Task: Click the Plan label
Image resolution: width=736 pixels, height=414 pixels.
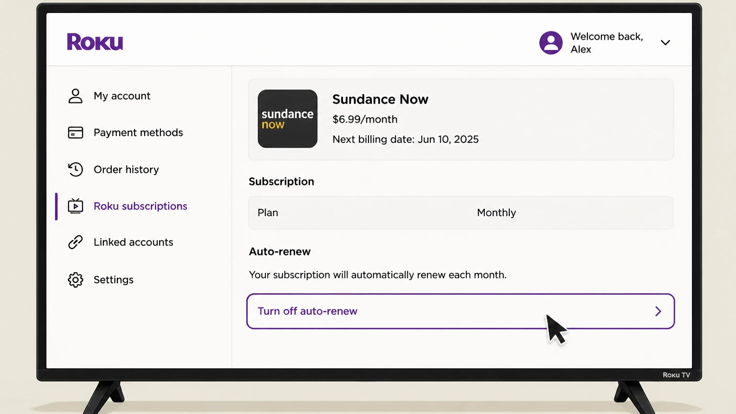Action: click(268, 213)
